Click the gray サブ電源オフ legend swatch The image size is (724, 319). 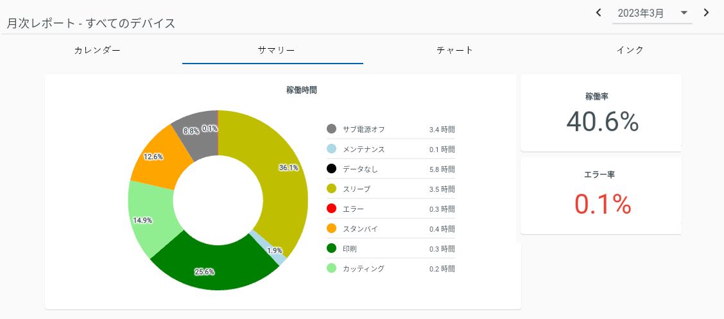click(331, 129)
